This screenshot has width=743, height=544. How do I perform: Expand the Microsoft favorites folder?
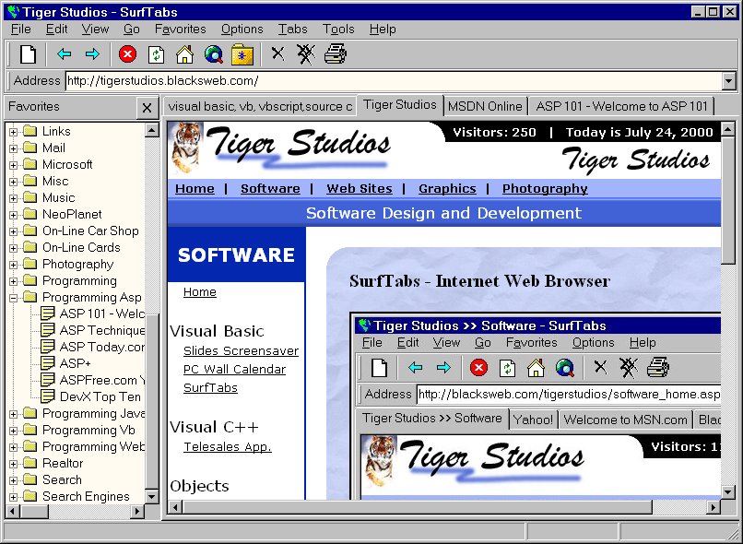point(14,165)
